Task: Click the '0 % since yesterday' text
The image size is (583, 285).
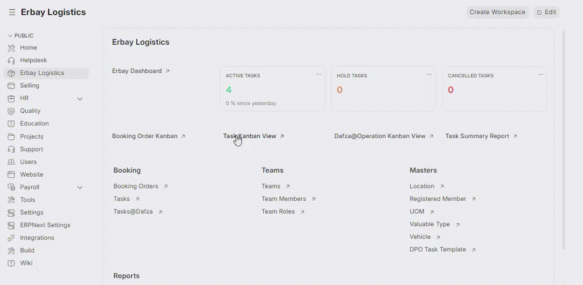Action: 251,103
